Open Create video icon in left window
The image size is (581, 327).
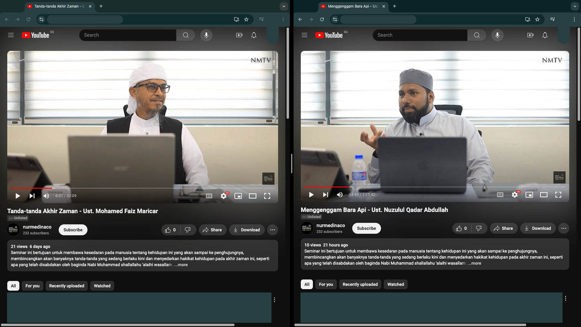point(239,35)
